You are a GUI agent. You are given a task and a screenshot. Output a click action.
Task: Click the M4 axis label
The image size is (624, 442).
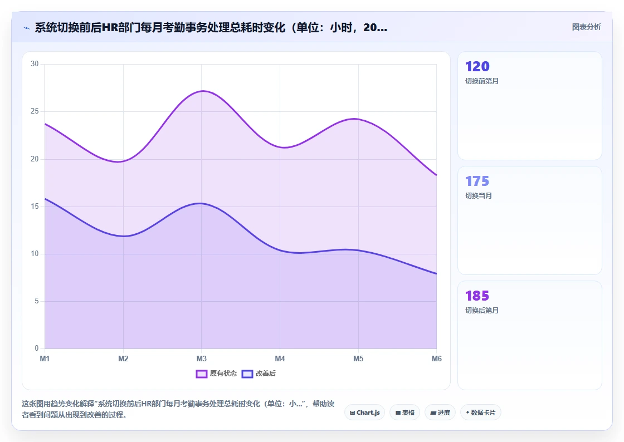(280, 359)
